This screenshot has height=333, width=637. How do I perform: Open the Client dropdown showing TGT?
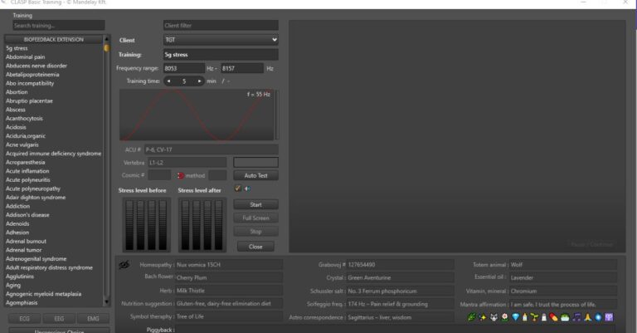tap(221, 40)
